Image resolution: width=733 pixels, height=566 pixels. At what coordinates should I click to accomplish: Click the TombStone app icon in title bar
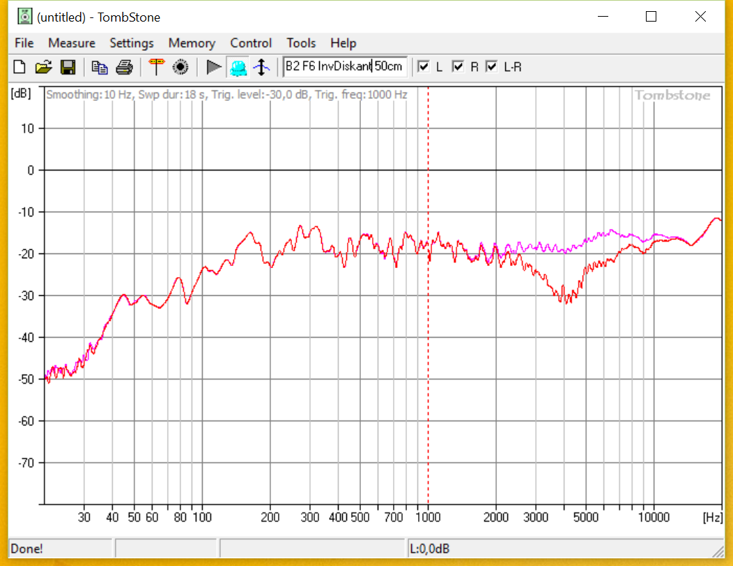(x=24, y=17)
